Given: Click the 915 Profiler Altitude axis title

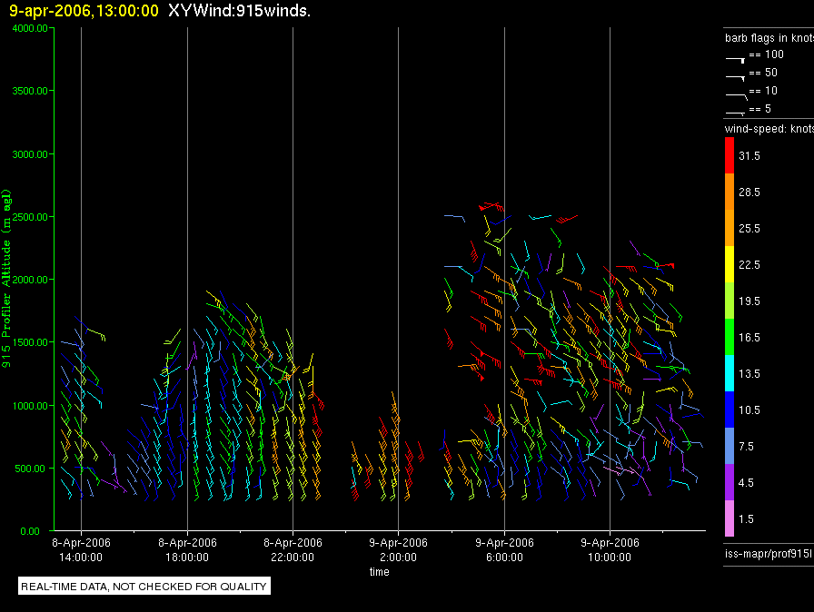Looking at the screenshot, I should tap(6, 279).
